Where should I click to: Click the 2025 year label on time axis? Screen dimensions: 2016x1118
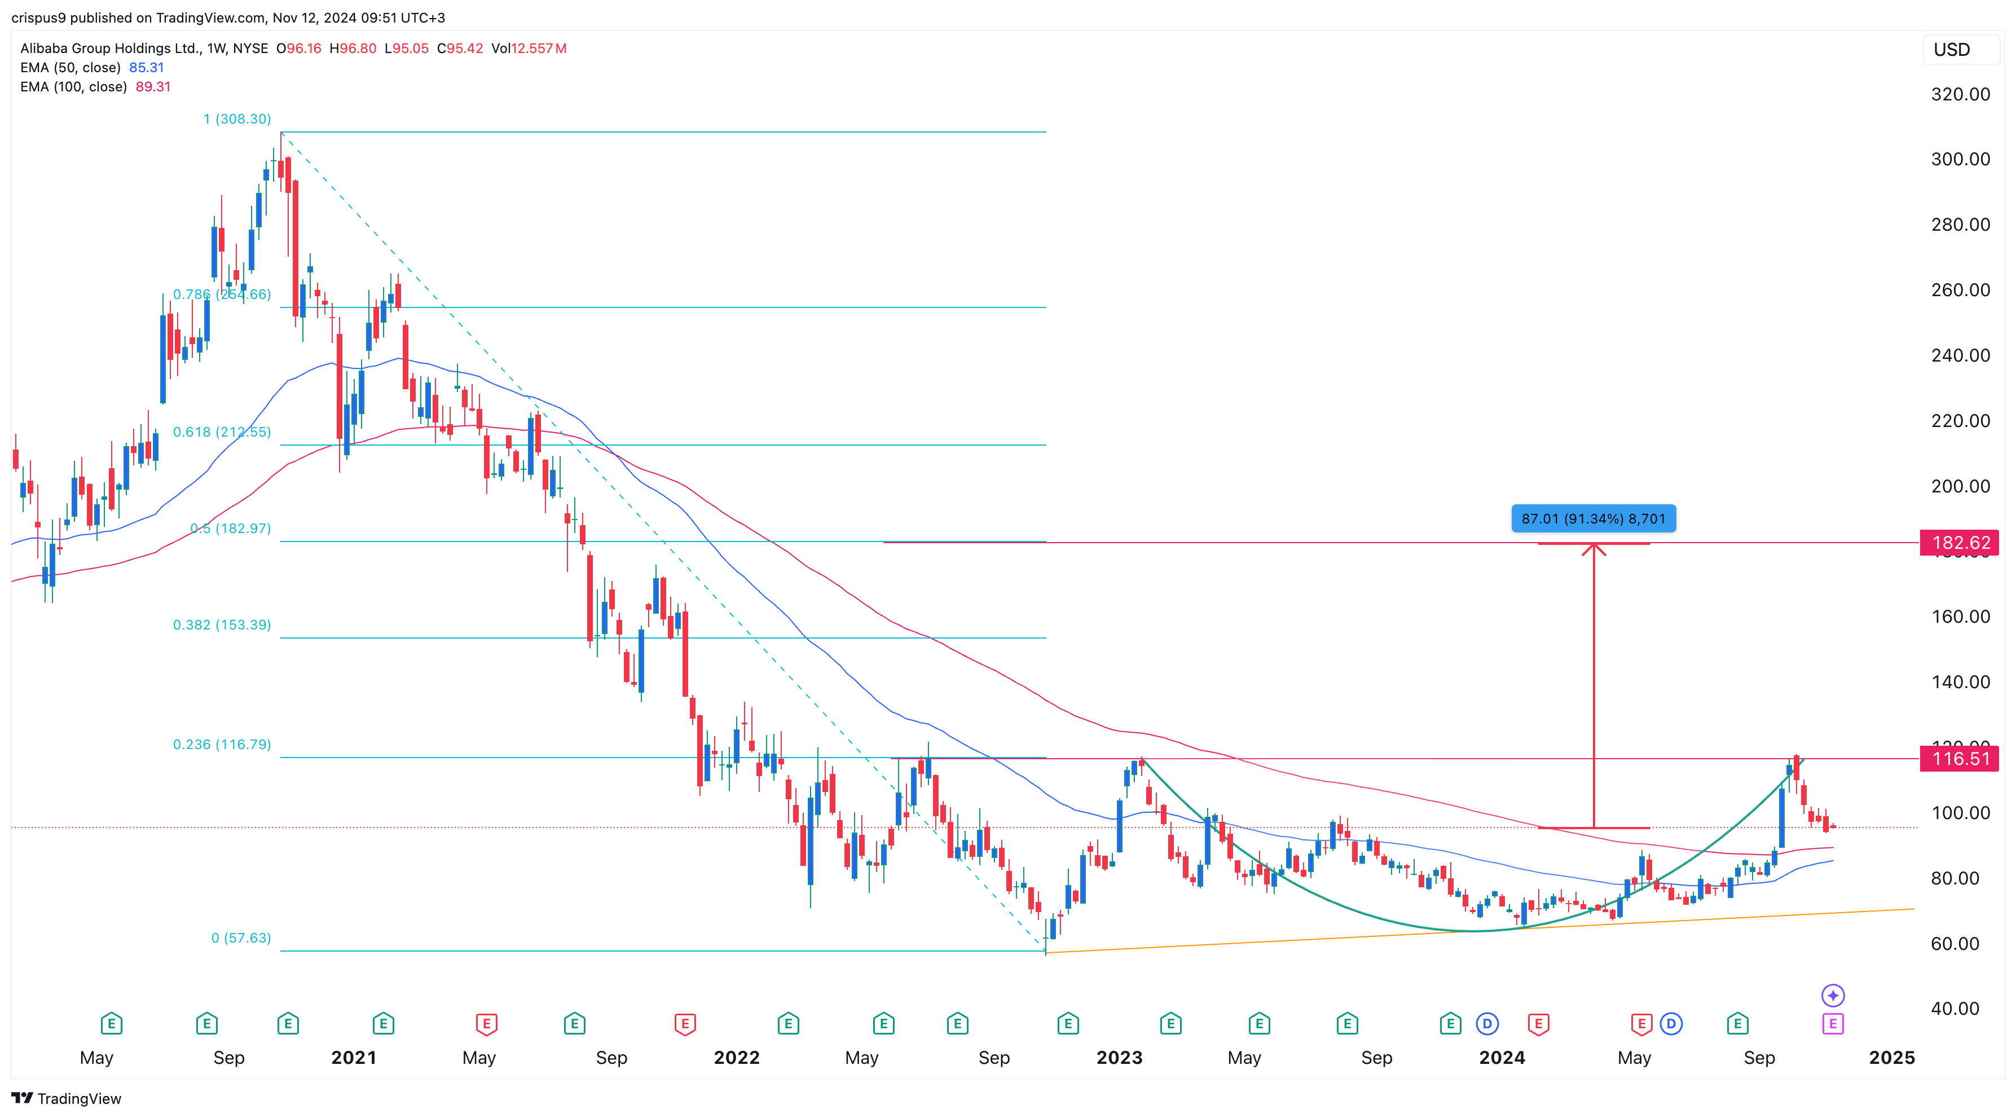[1891, 1058]
